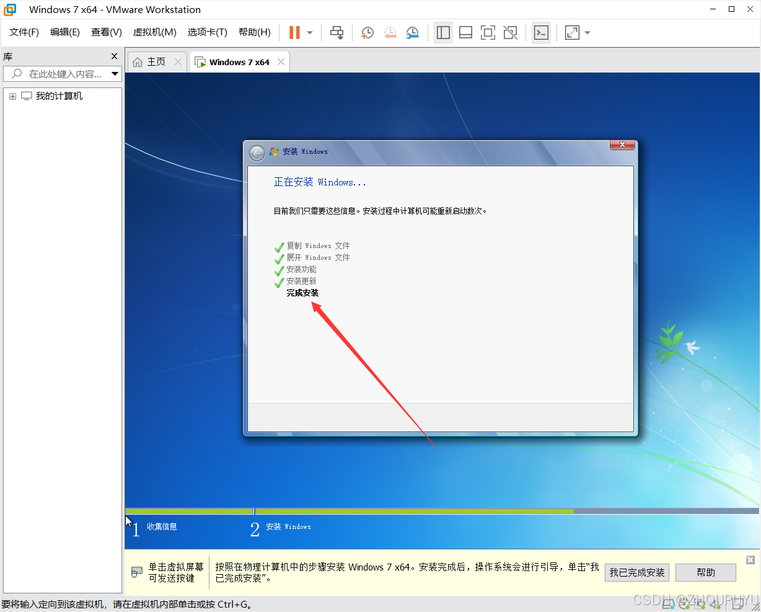Click the 帮助 button in the hint bar
The width and height of the screenshot is (761, 612).
tap(706, 572)
